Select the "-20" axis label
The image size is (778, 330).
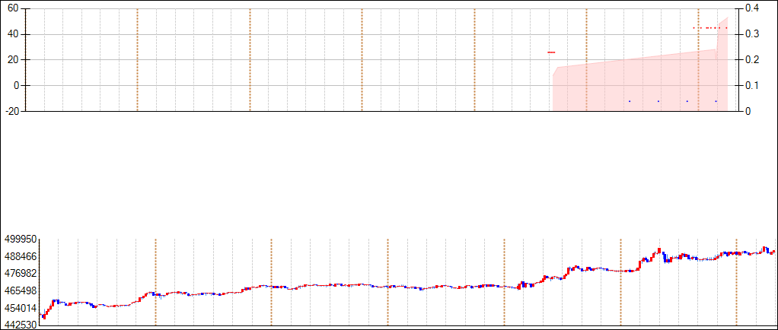click(x=11, y=111)
